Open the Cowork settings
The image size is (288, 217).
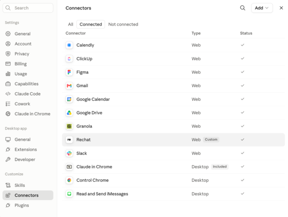(28, 104)
